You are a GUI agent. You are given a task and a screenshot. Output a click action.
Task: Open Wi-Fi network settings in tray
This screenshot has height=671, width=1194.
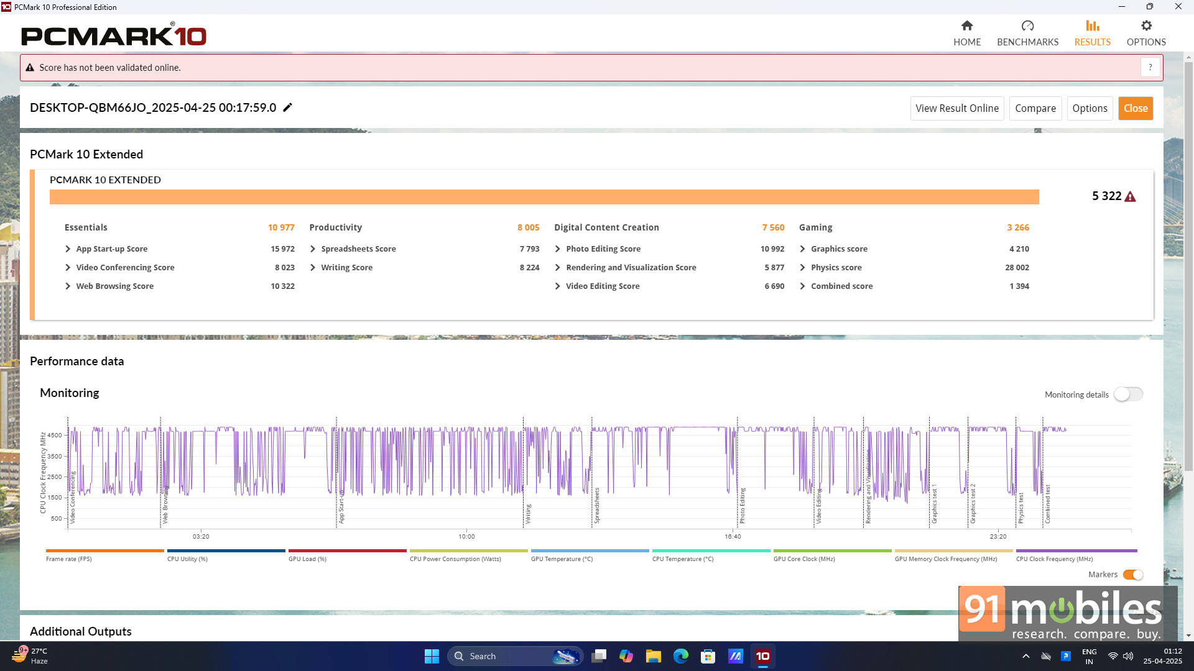pyautogui.click(x=1113, y=656)
